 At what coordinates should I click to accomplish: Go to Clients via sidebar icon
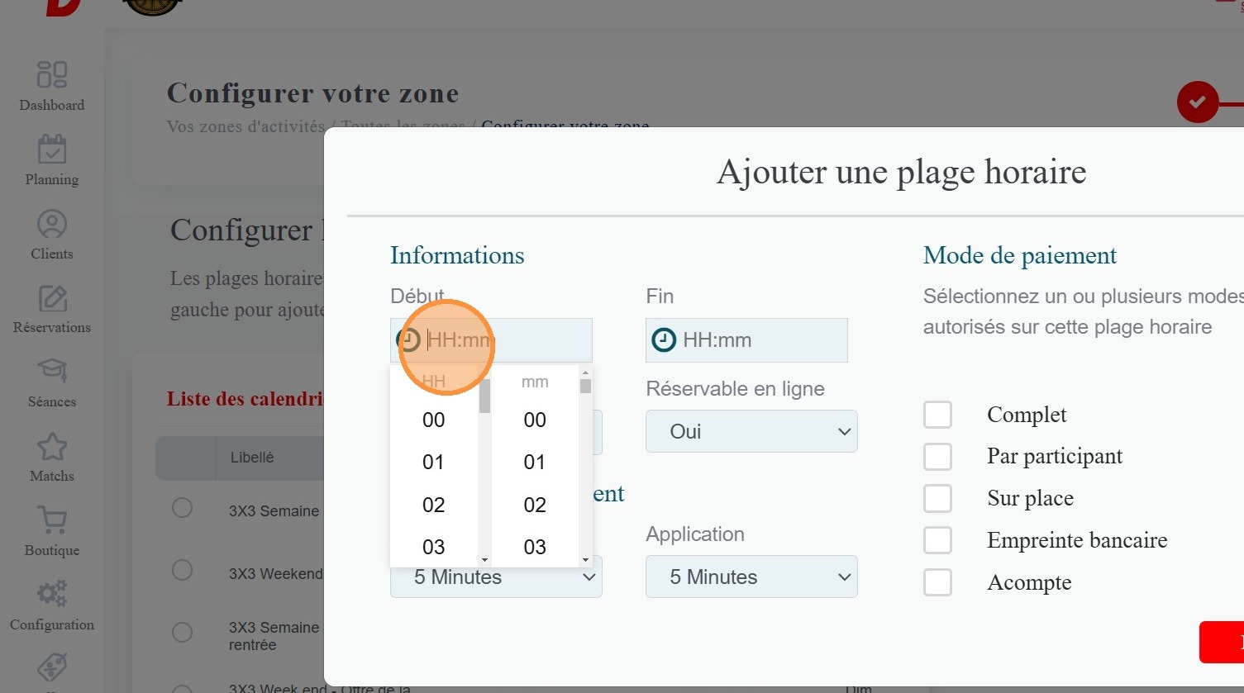point(51,224)
